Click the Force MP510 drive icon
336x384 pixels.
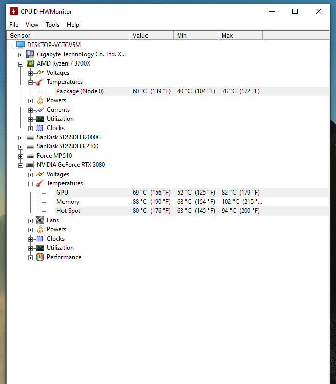(x=30, y=156)
